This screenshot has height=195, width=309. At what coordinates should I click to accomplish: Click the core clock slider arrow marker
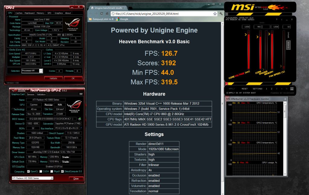click(x=257, y=37)
